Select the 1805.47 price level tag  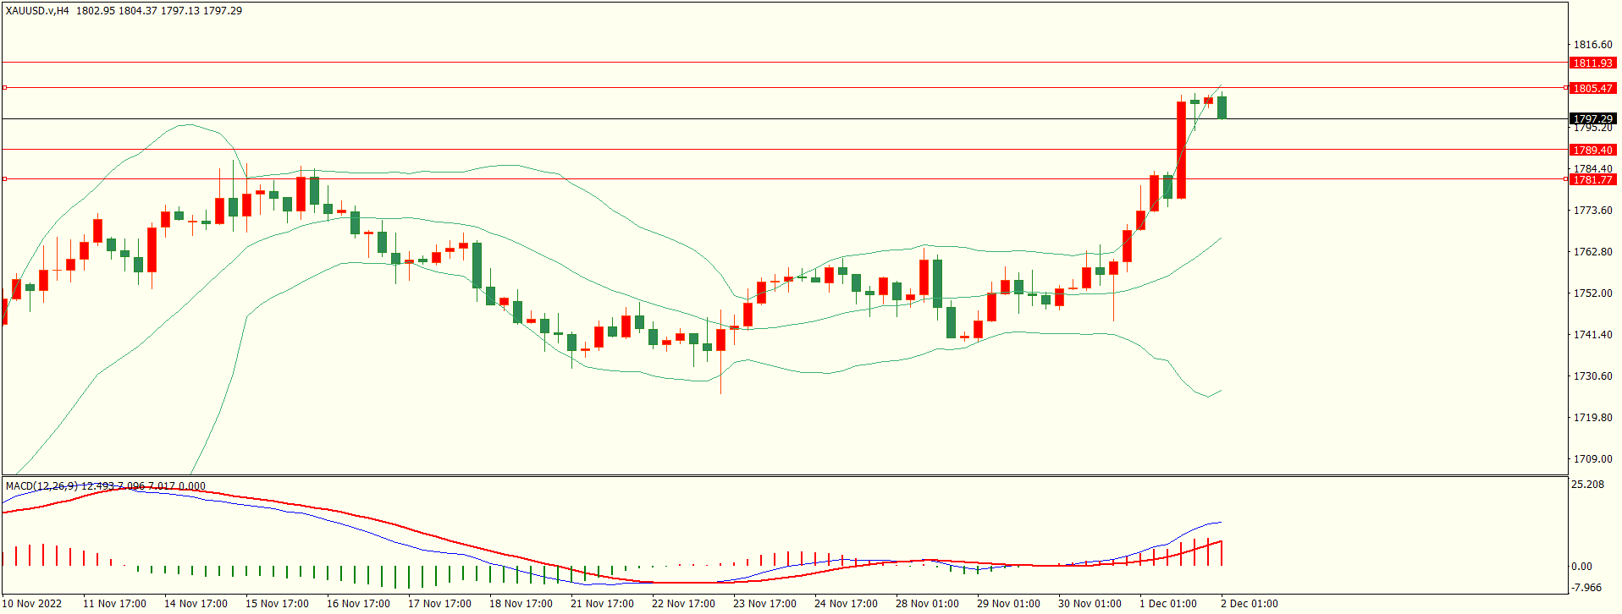1592,88
